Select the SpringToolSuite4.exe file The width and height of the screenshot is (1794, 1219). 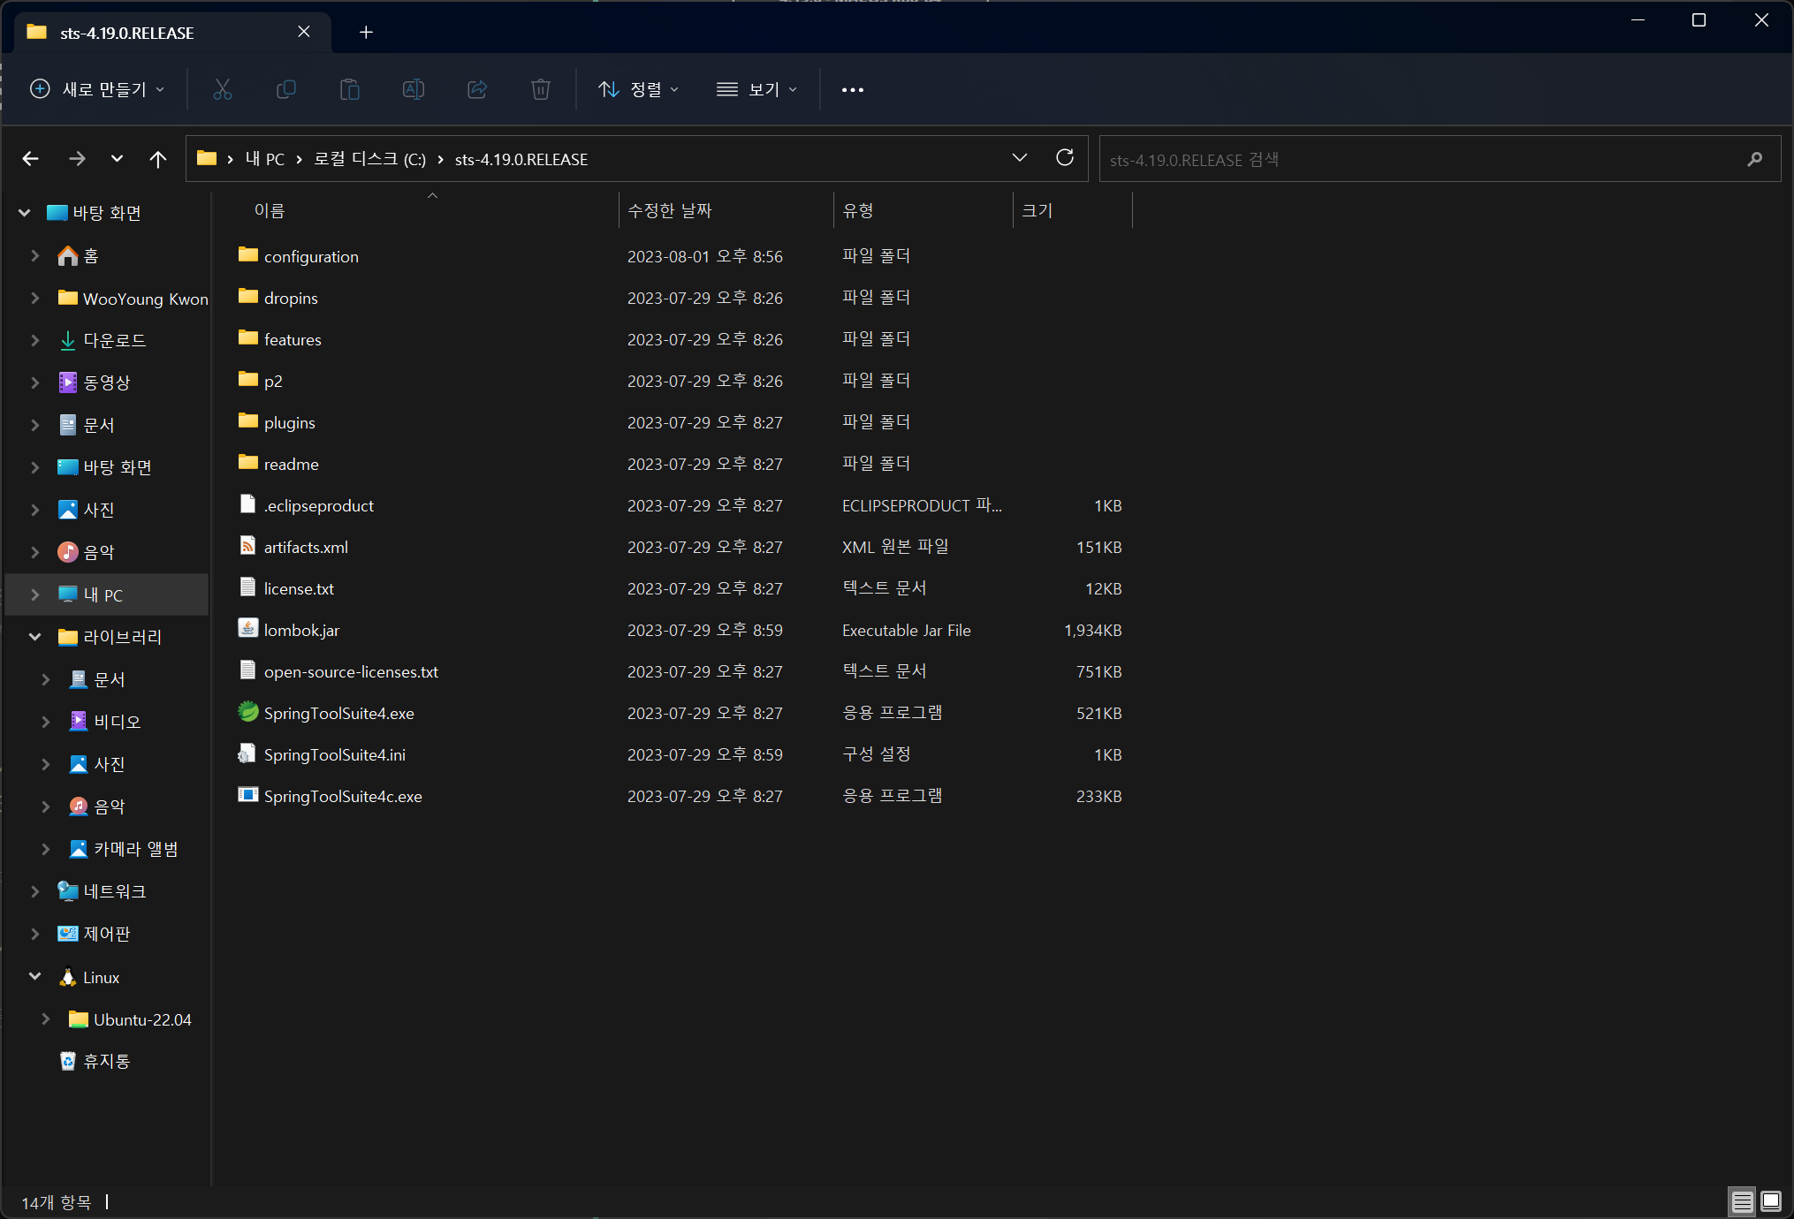(338, 713)
